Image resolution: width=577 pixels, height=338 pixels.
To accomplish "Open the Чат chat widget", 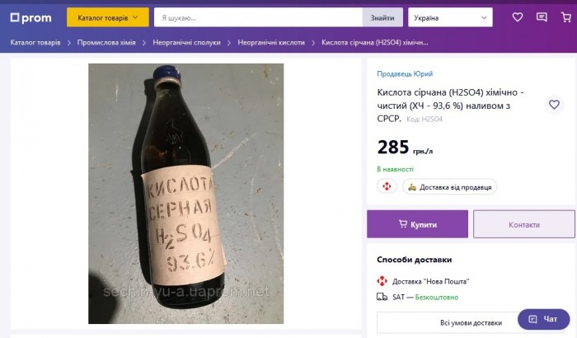I will [x=543, y=319].
